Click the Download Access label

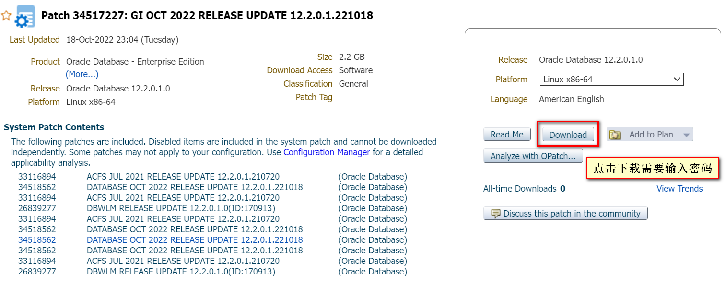(300, 70)
